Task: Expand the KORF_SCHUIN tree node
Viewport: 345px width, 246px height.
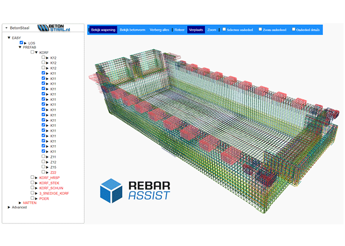Action: tap(36, 188)
